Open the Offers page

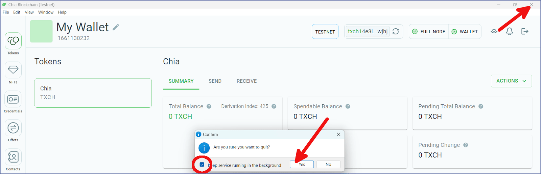point(13,128)
